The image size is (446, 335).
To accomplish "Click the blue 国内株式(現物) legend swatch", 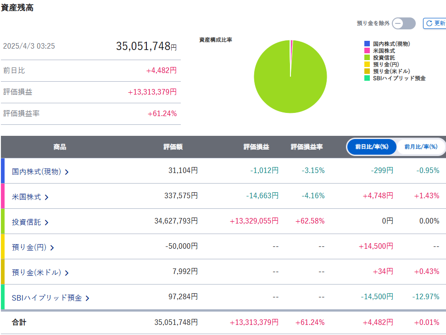I will click(367, 44).
